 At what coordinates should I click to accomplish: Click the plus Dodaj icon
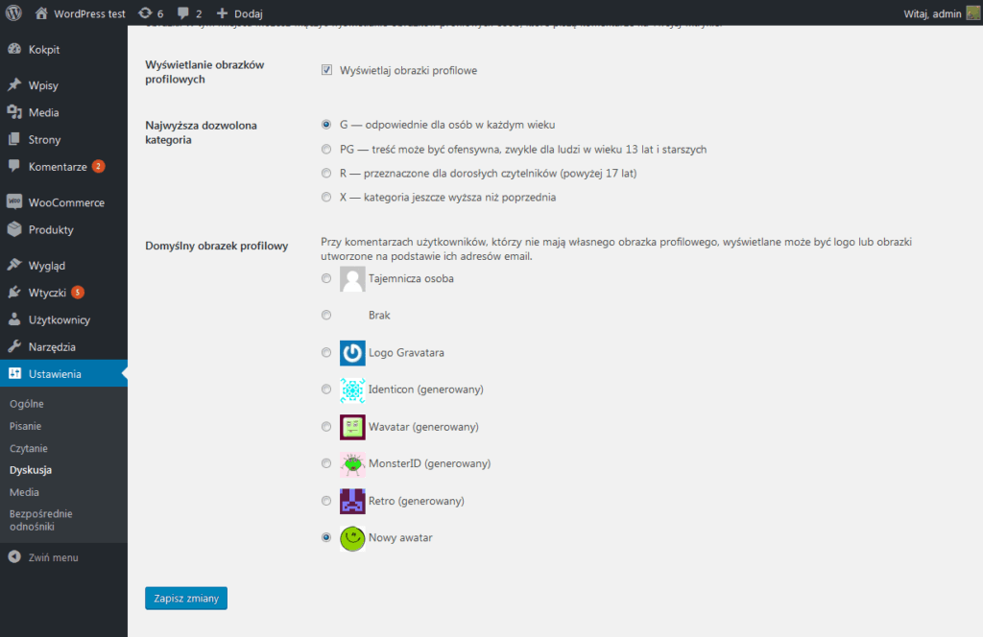click(222, 13)
